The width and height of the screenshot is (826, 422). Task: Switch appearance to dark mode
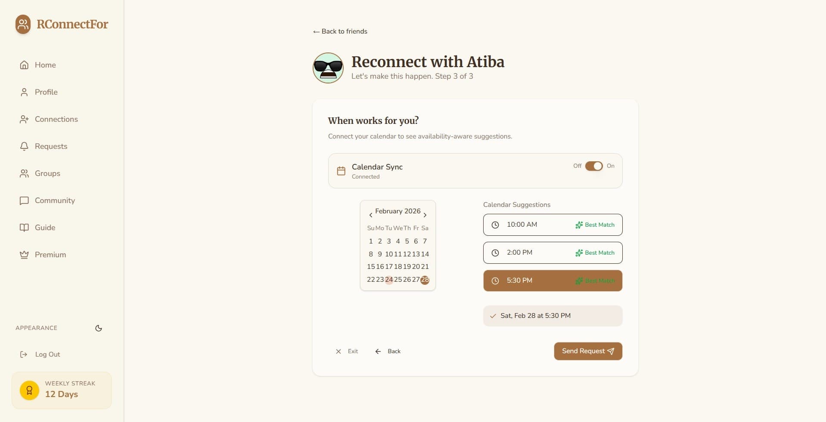pyautogui.click(x=98, y=328)
